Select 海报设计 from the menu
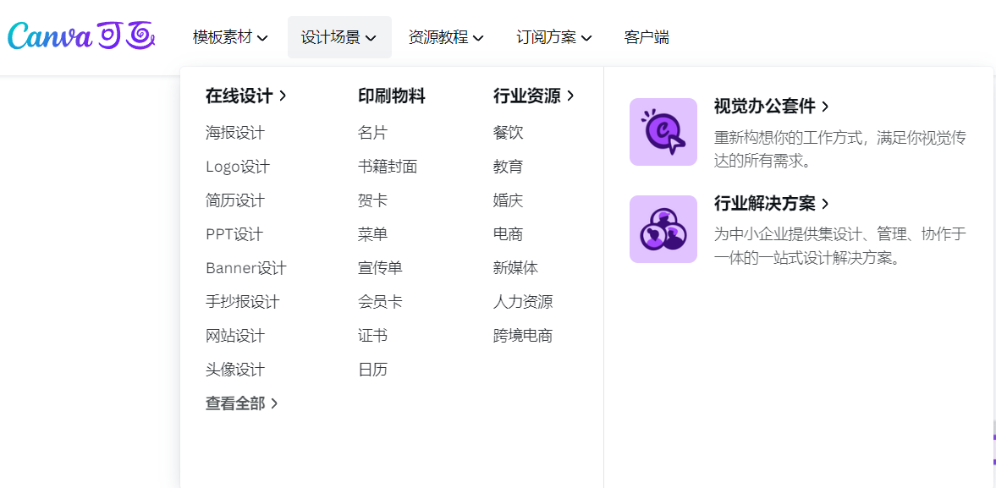Viewport: 996px width, 488px height. 235,133
